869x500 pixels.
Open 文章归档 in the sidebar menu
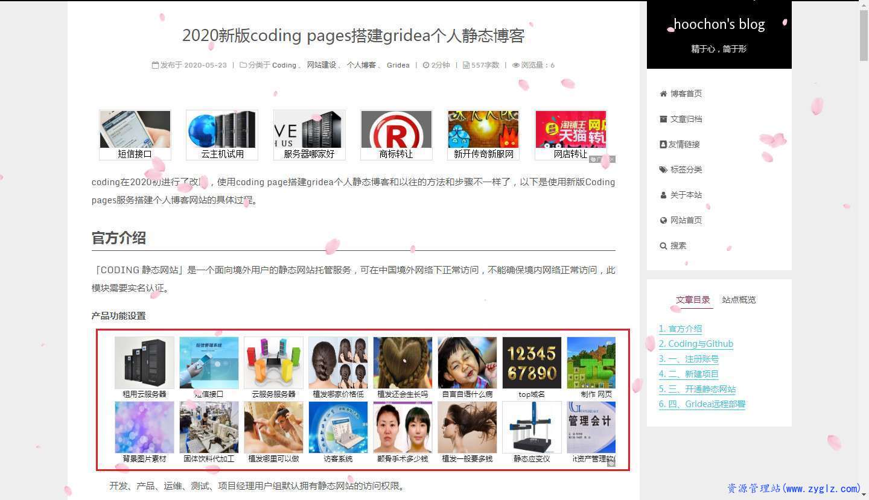point(686,119)
